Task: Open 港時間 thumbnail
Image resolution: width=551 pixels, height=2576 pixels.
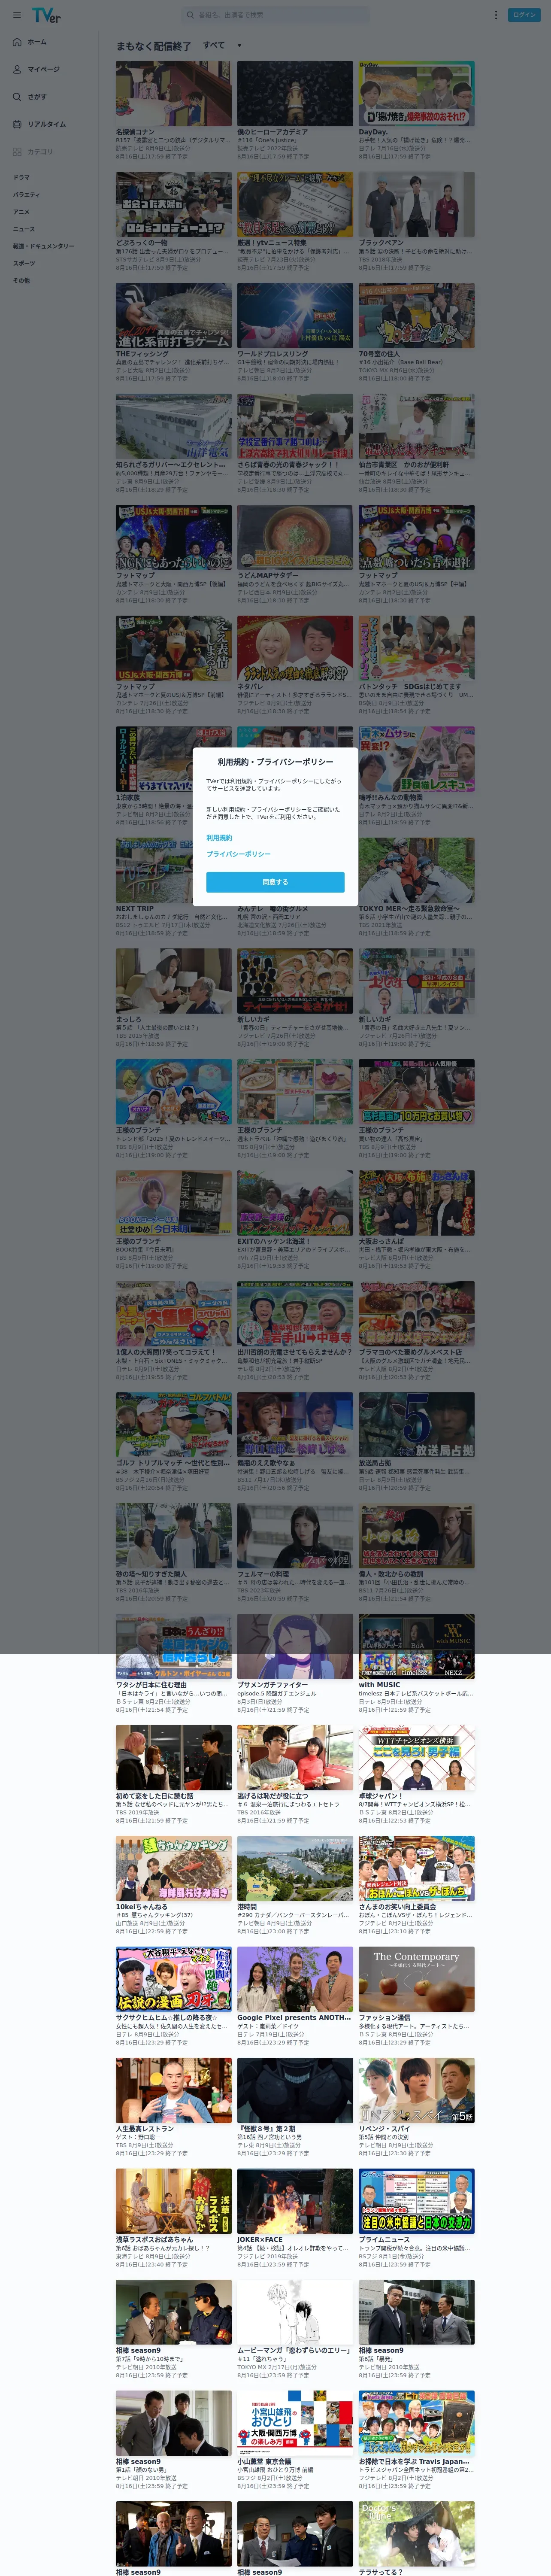Action: pos(295,1869)
